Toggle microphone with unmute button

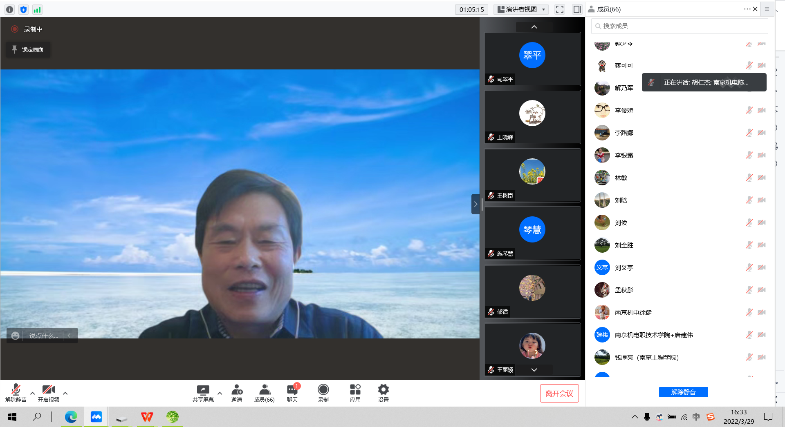tap(16, 393)
